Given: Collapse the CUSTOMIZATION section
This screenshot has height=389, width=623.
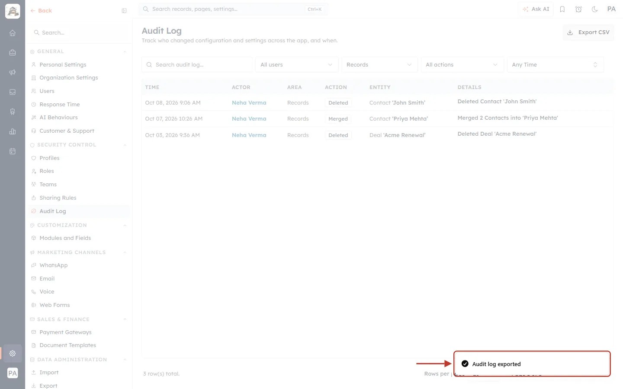Looking at the screenshot, I should tap(125, 226).
